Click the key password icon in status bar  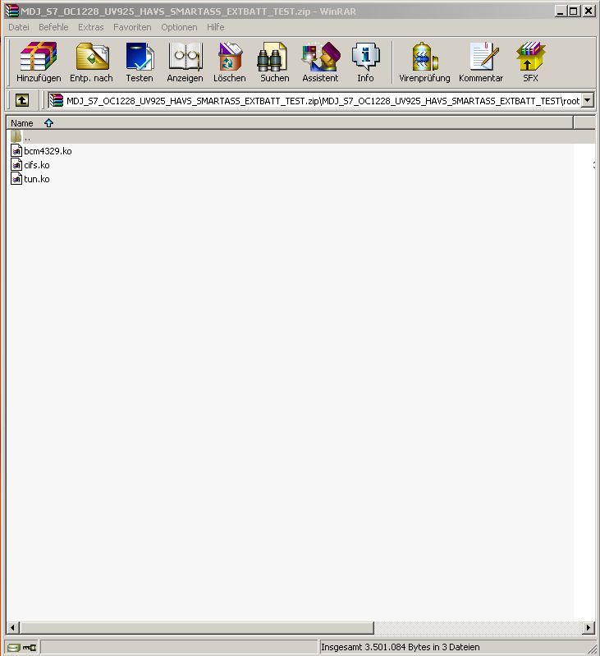point(30,647)
